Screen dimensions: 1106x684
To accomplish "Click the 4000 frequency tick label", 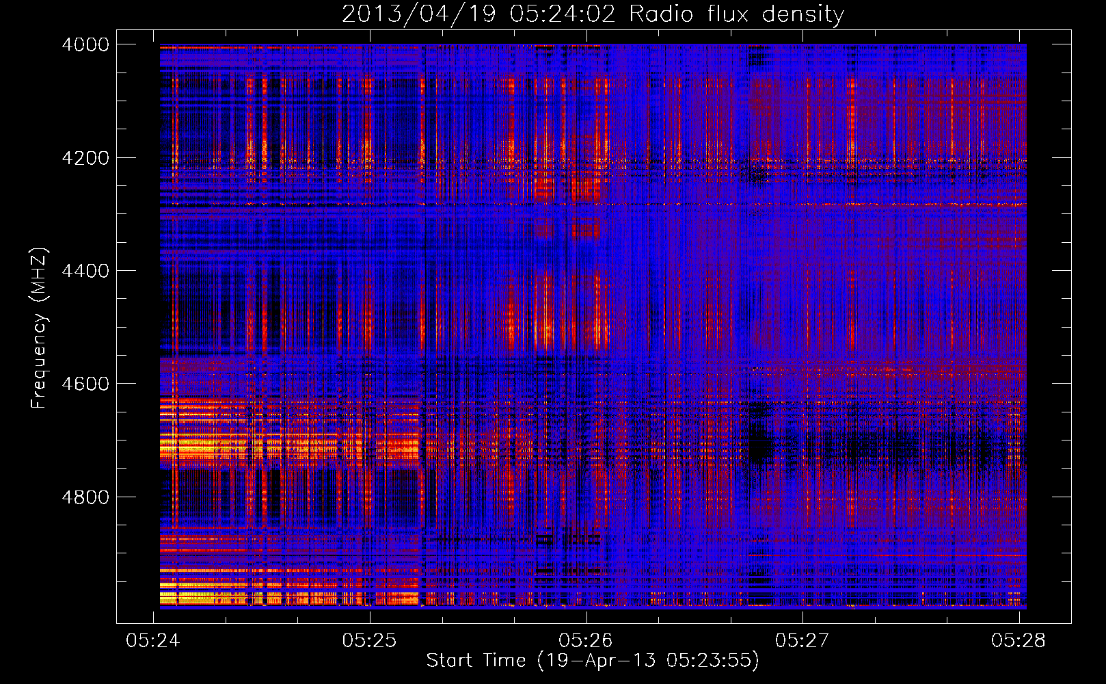I will click(85, 44).
